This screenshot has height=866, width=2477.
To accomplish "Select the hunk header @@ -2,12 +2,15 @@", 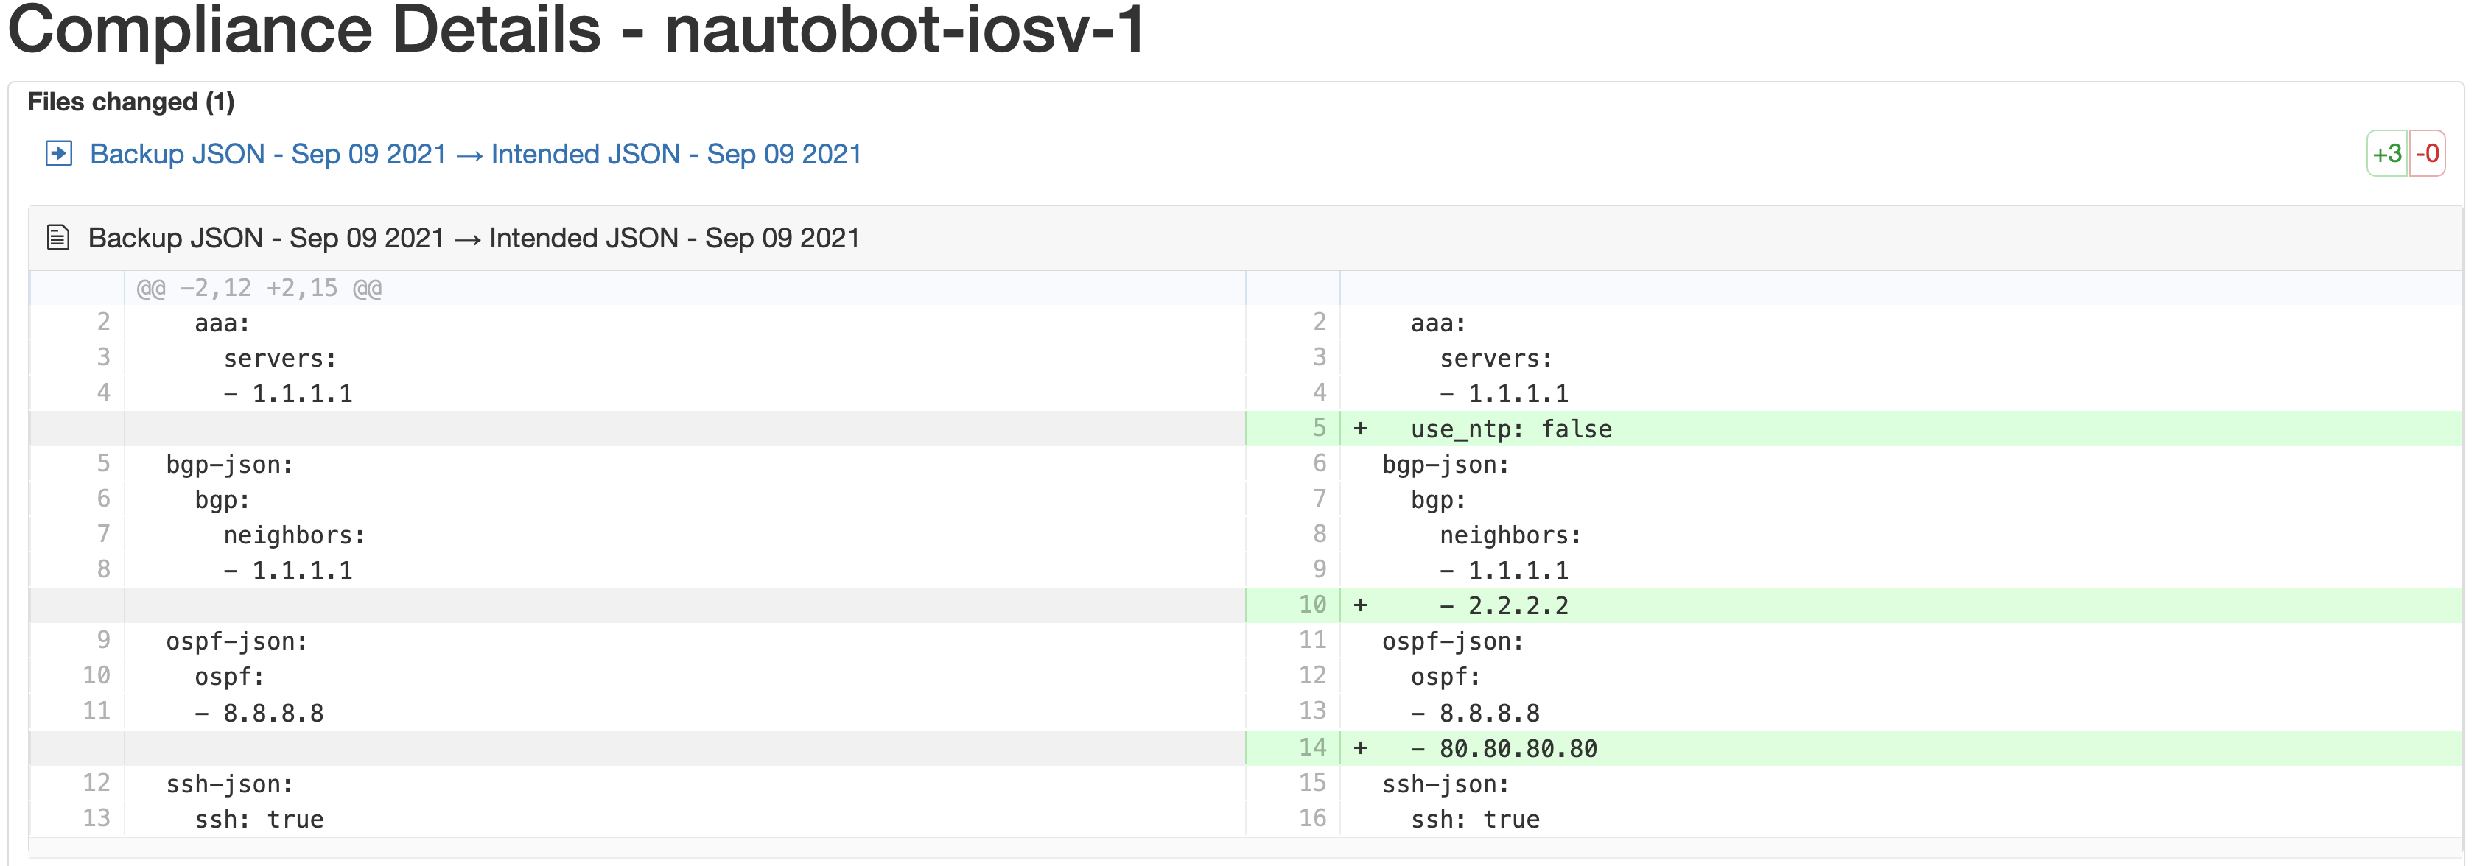I will (259, 289).
